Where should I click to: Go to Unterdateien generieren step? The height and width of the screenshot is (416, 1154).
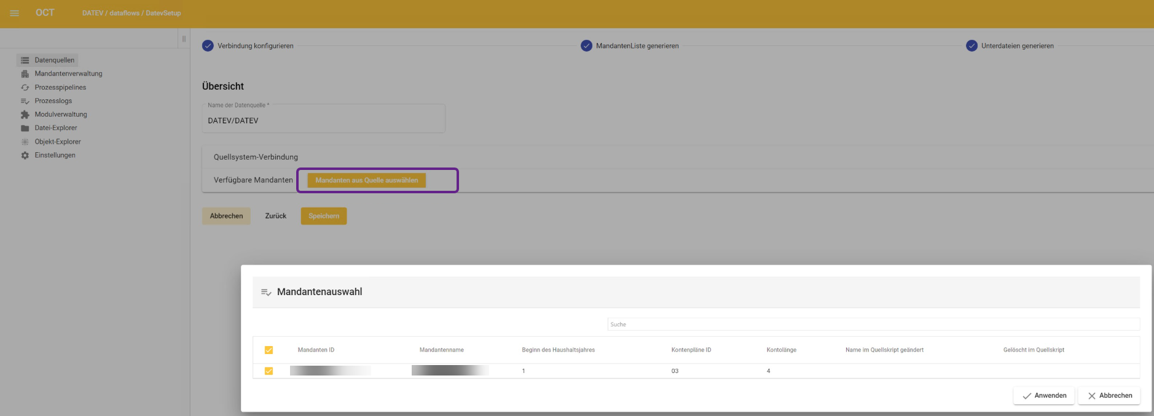971,46
